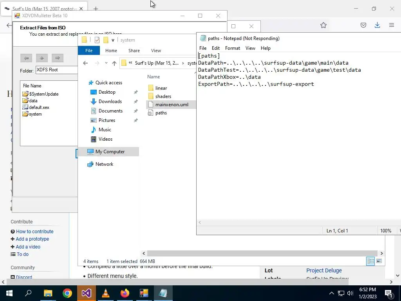The image size is (401, 301).
Task: Open the Customize Quick Access Toolbar dropdown
Action: (113, 40)
